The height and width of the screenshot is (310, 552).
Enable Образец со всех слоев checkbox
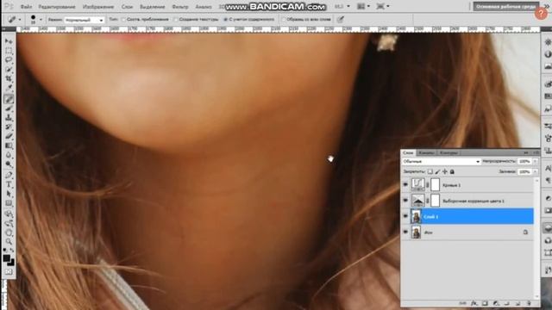point(284,19)
